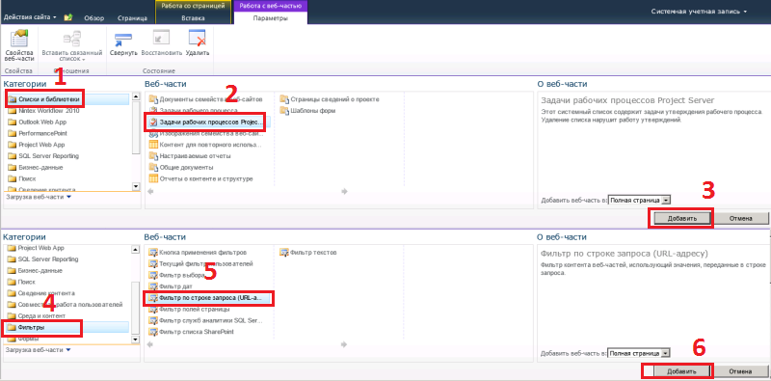This screenshot has width=771, height=381.
Task: Select the Фильтр текстов web part
Action: [308, 253]
